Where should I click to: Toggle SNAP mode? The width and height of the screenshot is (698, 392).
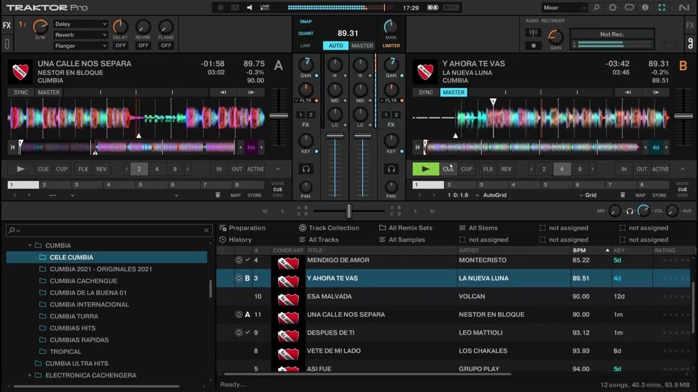point(306,22)
